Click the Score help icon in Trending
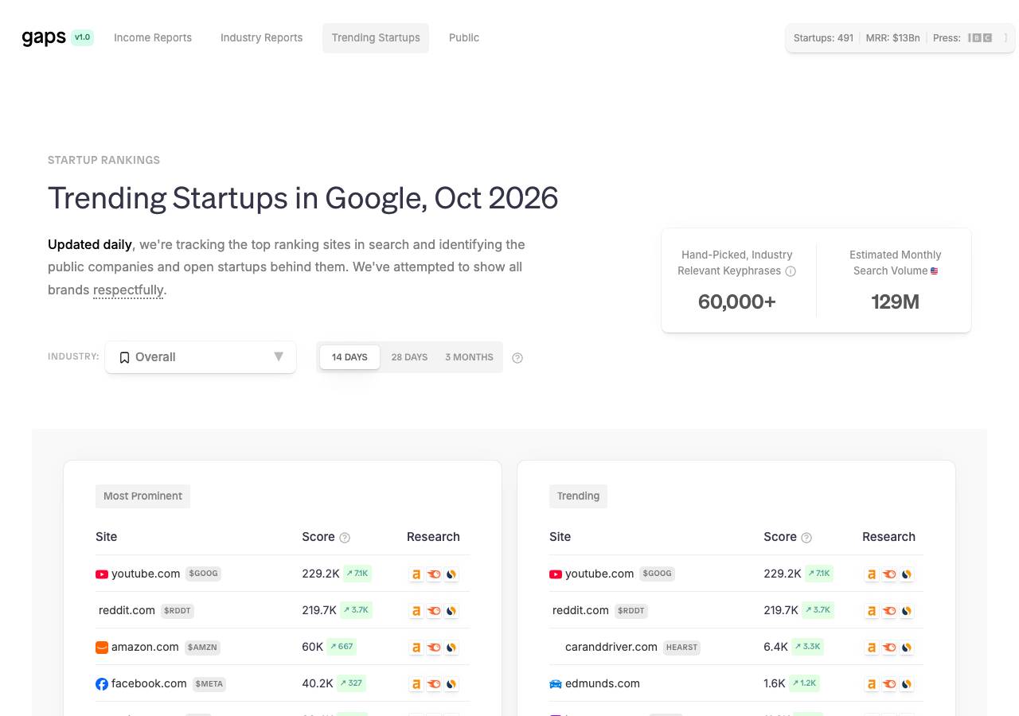This screenshot has height=716, width=1019. pyautogui.click(x=806, y=538)
